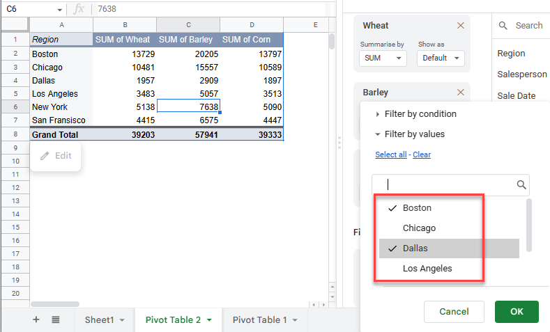Remove the Wheat value field

460,26
